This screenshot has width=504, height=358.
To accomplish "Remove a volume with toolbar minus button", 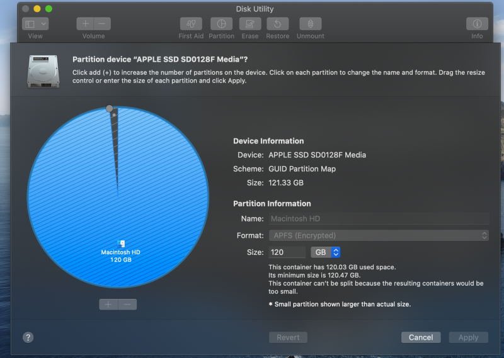I will click(x=102, y=24).
